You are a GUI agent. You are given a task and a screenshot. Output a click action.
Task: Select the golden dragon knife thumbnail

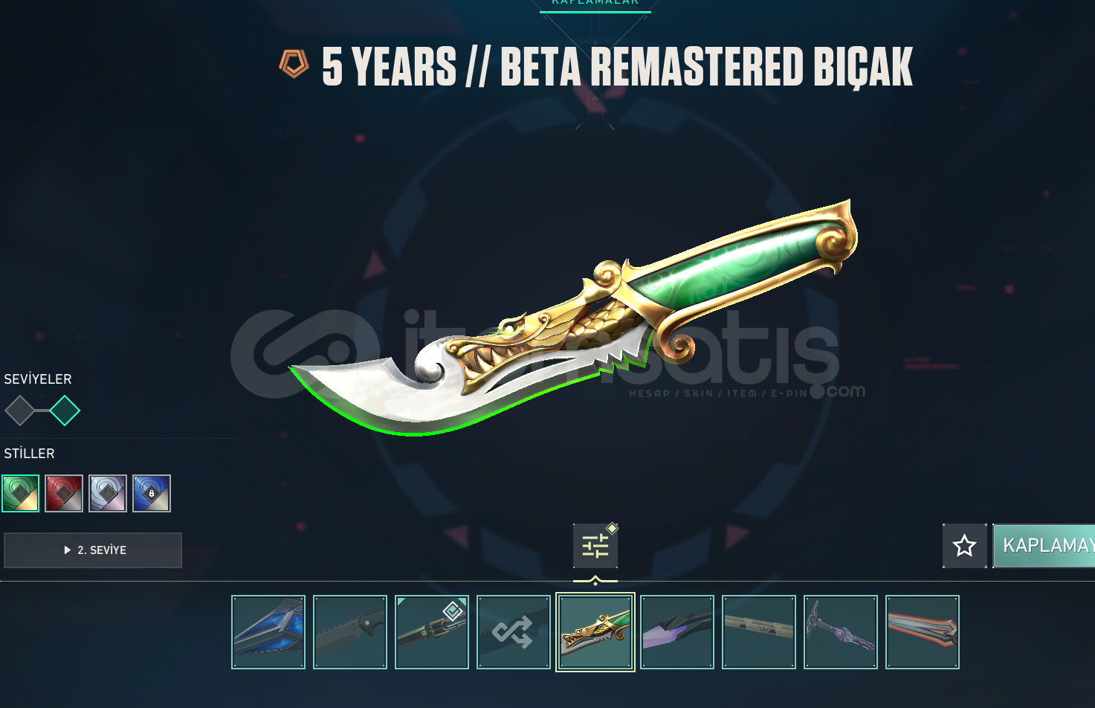595,632
